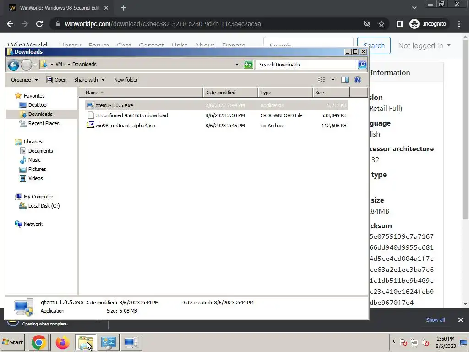Image resolution: width=469 pixels, height=352 pixels.
Task: Click third-party cookie blocked eye icon
Action: click(367, 24)
